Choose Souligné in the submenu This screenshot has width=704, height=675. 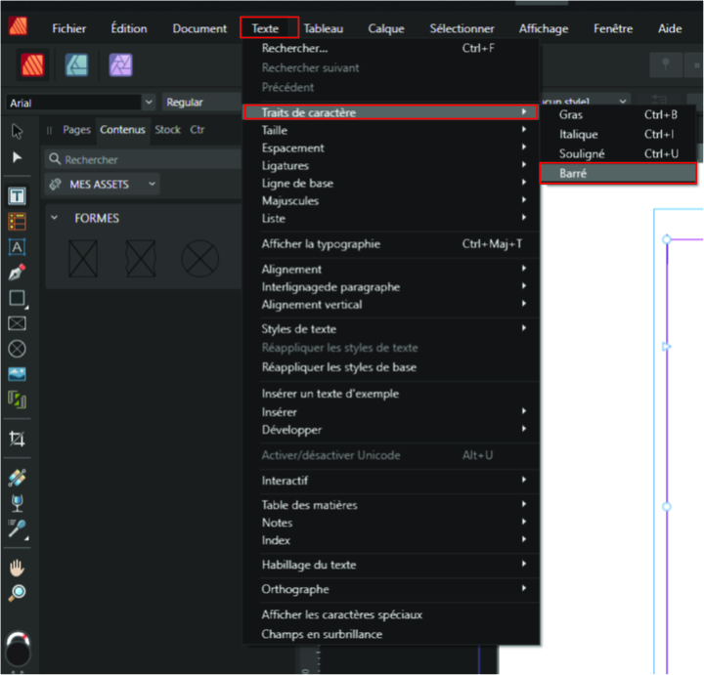tap(618, 153)
